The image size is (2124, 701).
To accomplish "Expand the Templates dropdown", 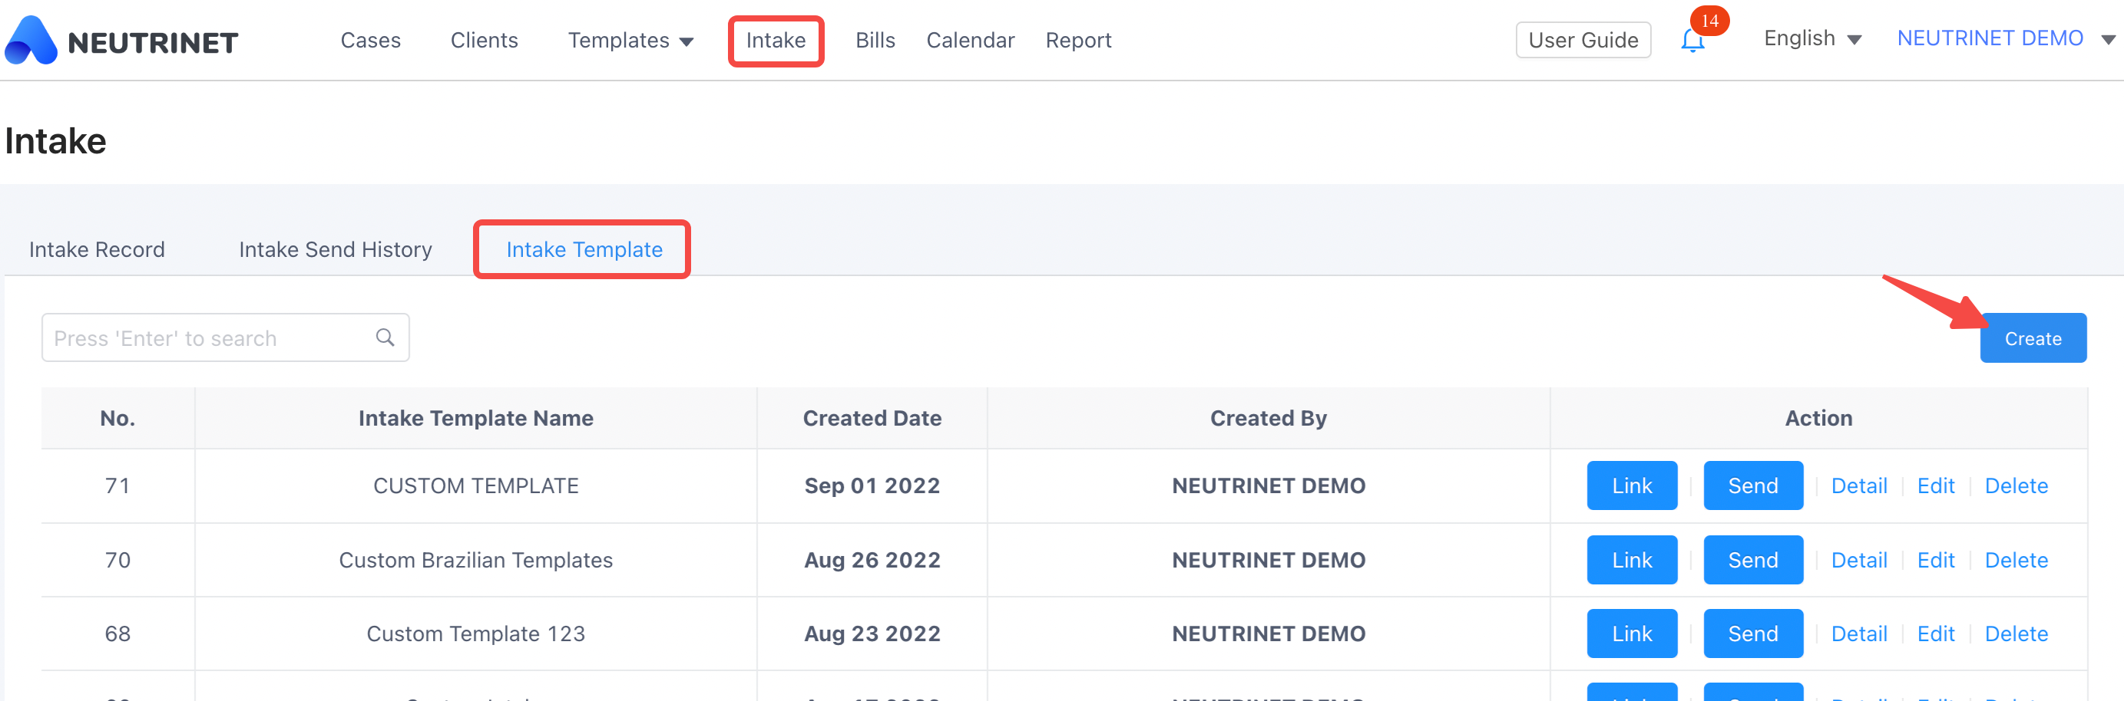I will coord(630,41).
